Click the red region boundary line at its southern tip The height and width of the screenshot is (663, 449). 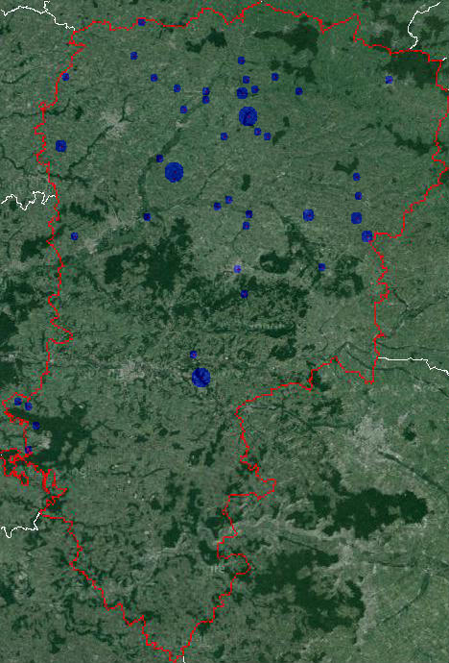pos(177,659)
